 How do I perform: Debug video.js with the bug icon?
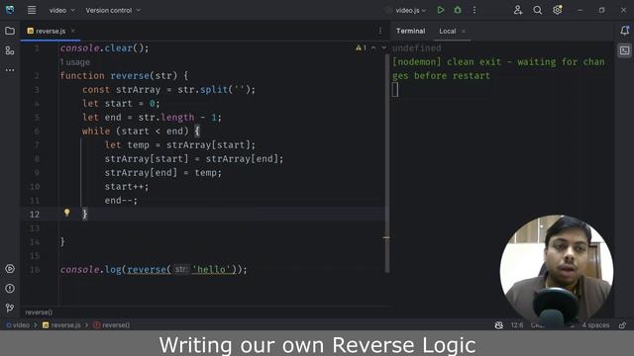point(458,10)
